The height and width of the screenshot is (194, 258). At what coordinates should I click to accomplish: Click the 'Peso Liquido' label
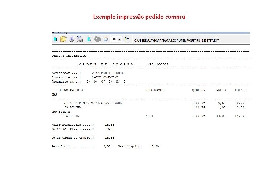point(130,146)
